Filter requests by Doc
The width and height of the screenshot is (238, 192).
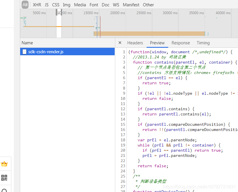[x=105, y=5]
